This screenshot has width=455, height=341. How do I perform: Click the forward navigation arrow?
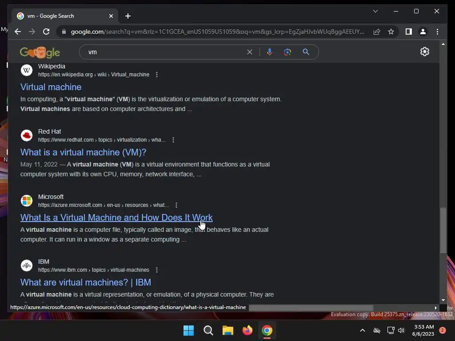coord(32,32)
